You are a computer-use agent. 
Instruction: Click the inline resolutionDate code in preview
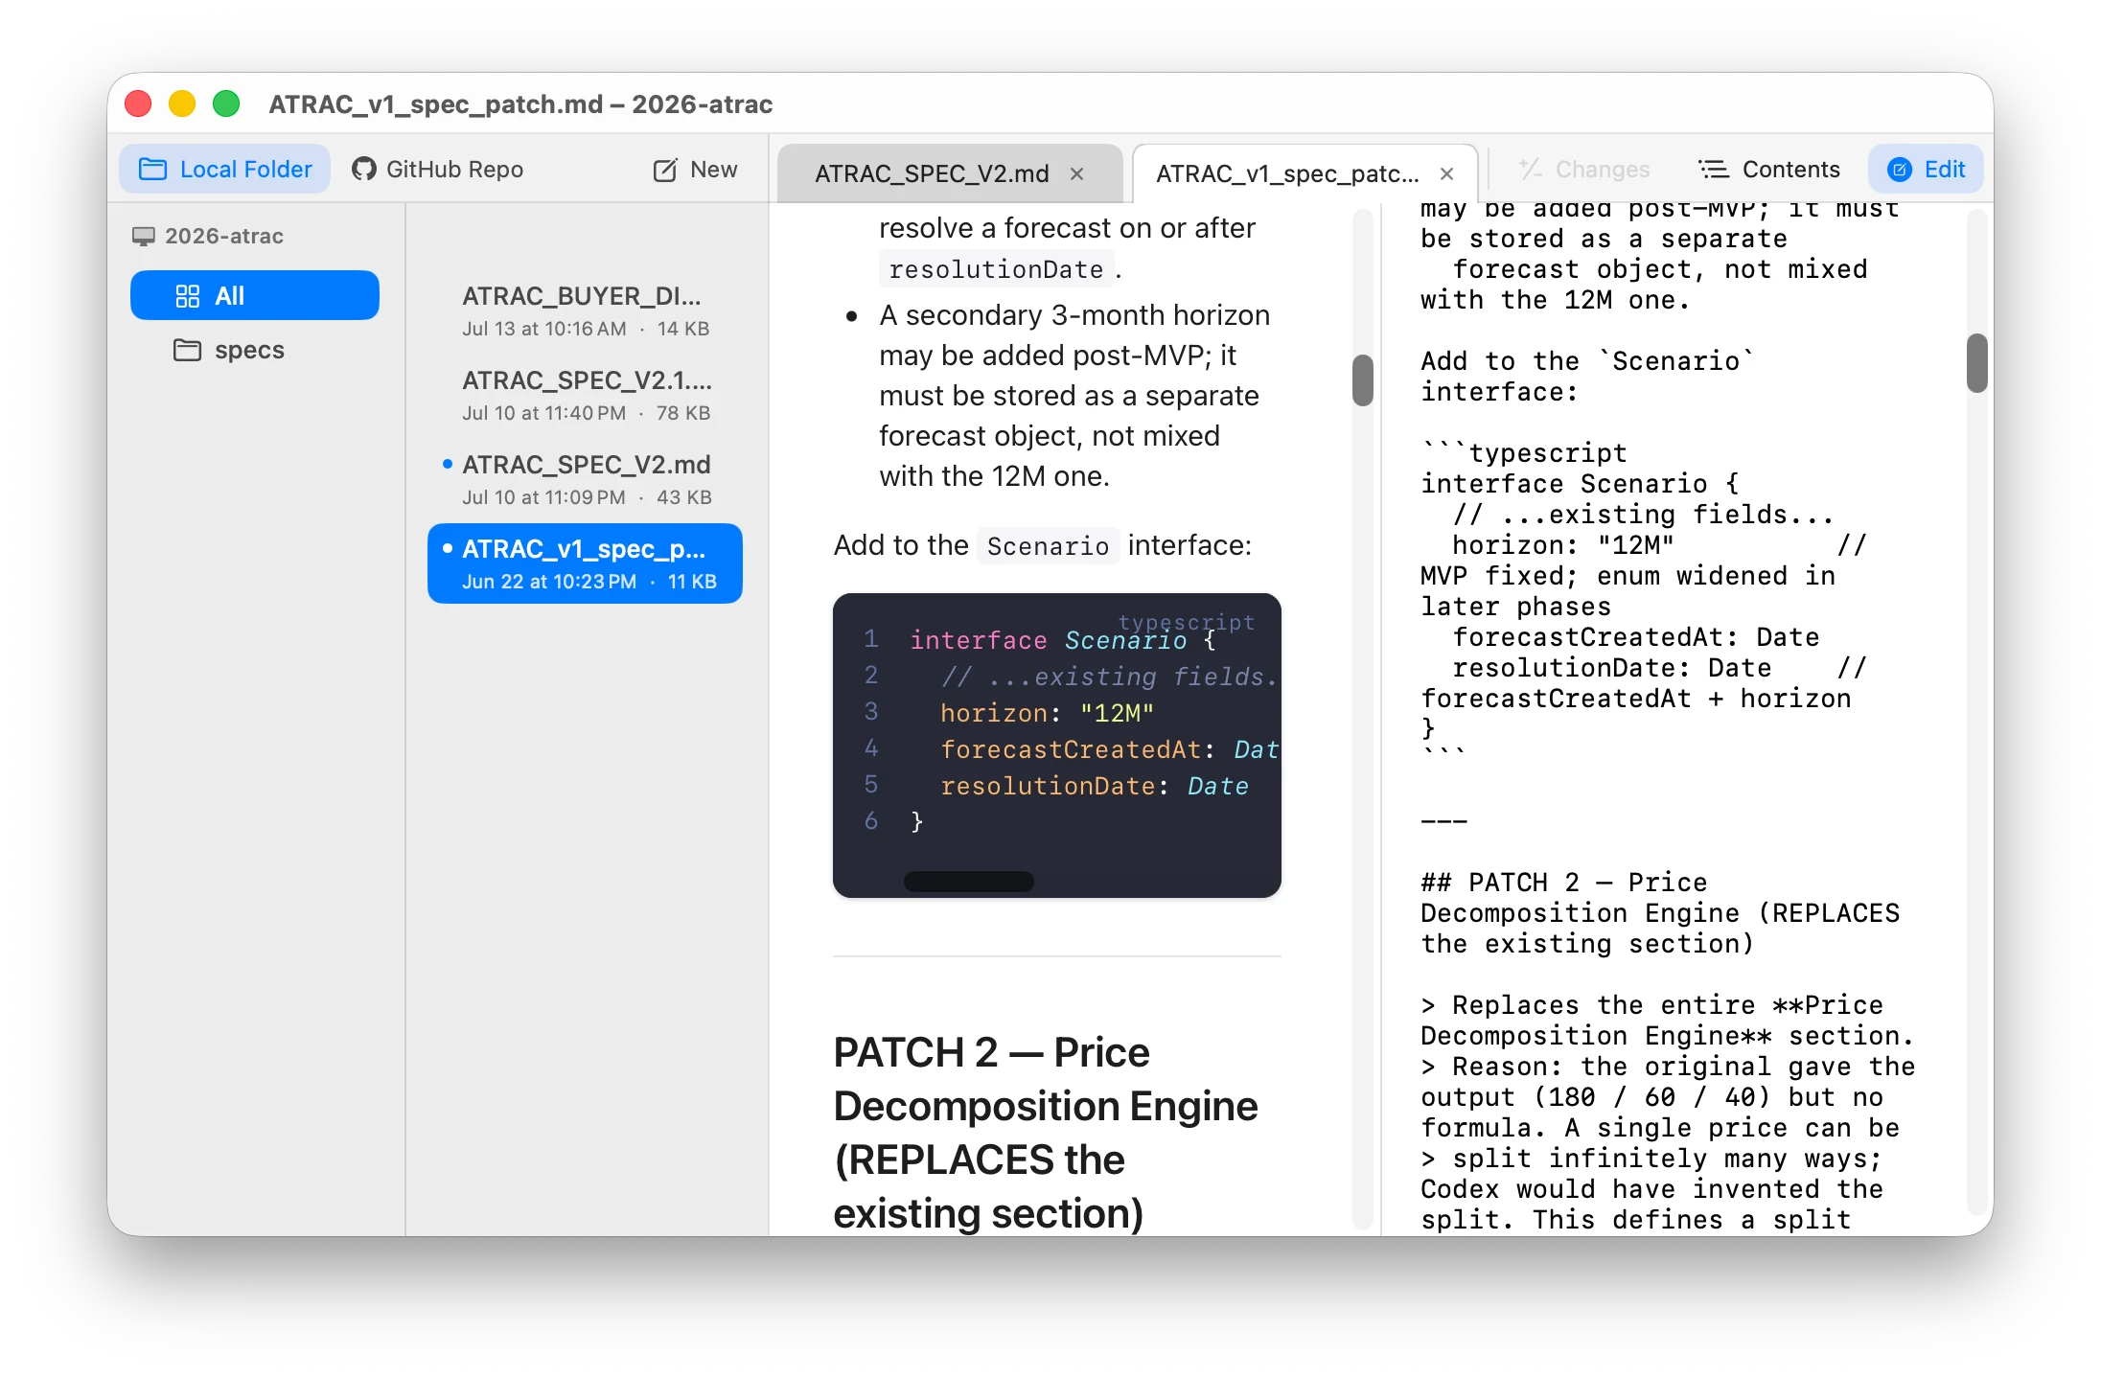(x=996, y=269)
